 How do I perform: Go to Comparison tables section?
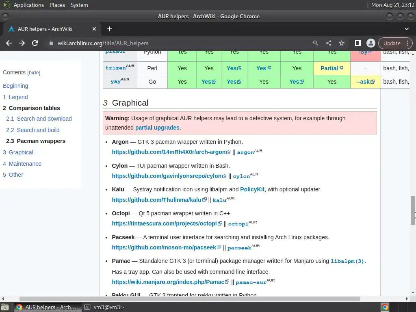(x=31, y=108)
